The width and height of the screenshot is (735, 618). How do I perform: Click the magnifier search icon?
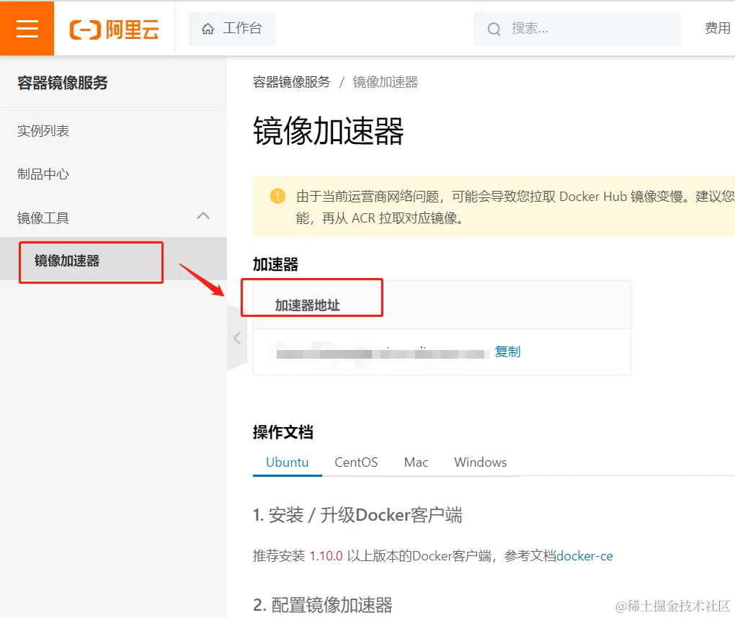pyautogui.click(x=494, y=29)
